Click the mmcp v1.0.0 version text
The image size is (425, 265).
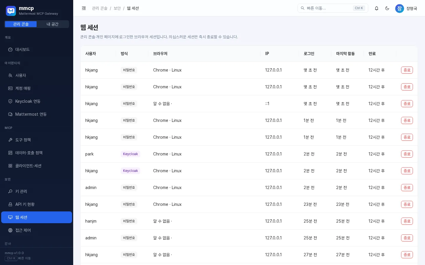tap(14, 253)
